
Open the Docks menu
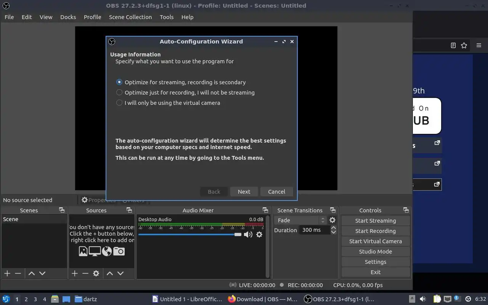(x=68, y=17)
